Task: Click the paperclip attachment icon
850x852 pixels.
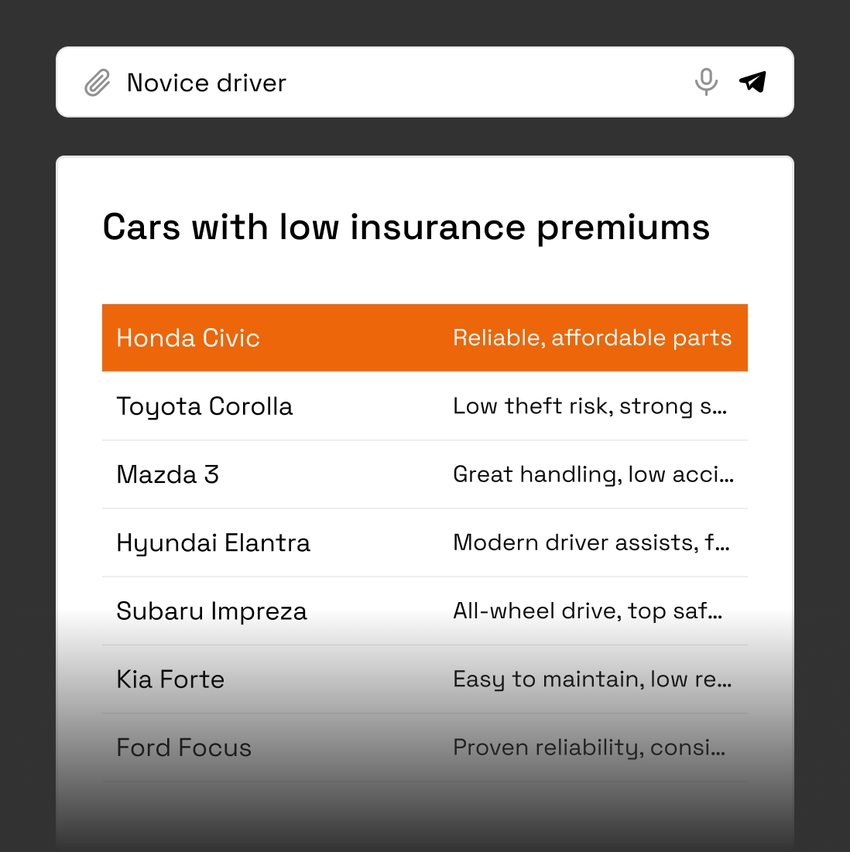Action: click(x=97, y=83)
